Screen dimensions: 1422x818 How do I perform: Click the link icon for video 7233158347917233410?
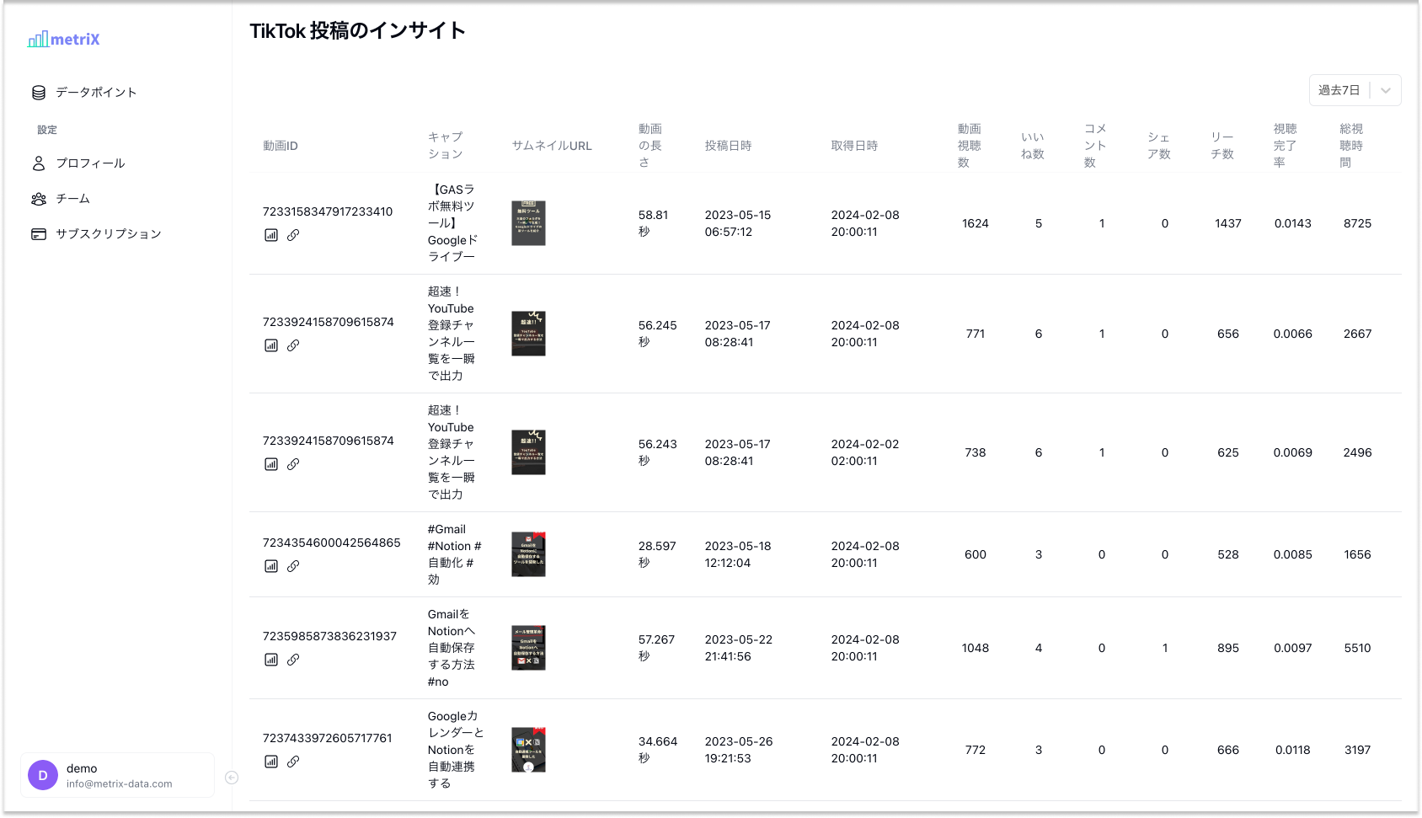tap(293, 235)
